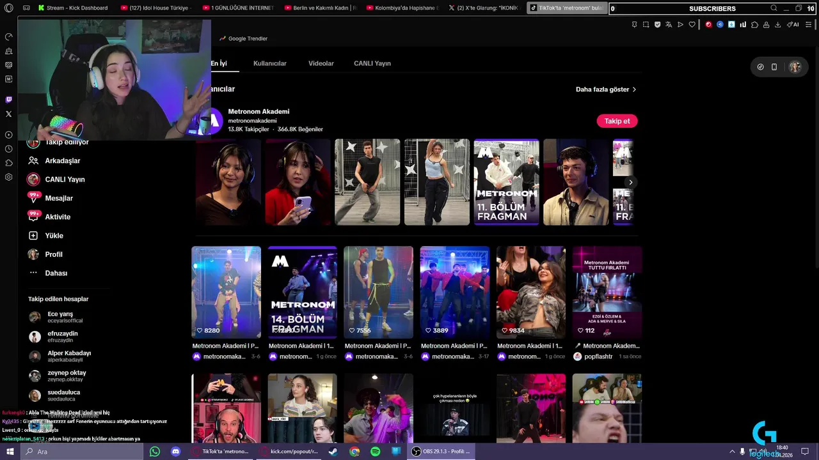Image resolution: width=819 pixels, height=460 pixels.
Task: Open the sidebar Settings gear icon
Action: pyautogui.click(x=8, y=177)
